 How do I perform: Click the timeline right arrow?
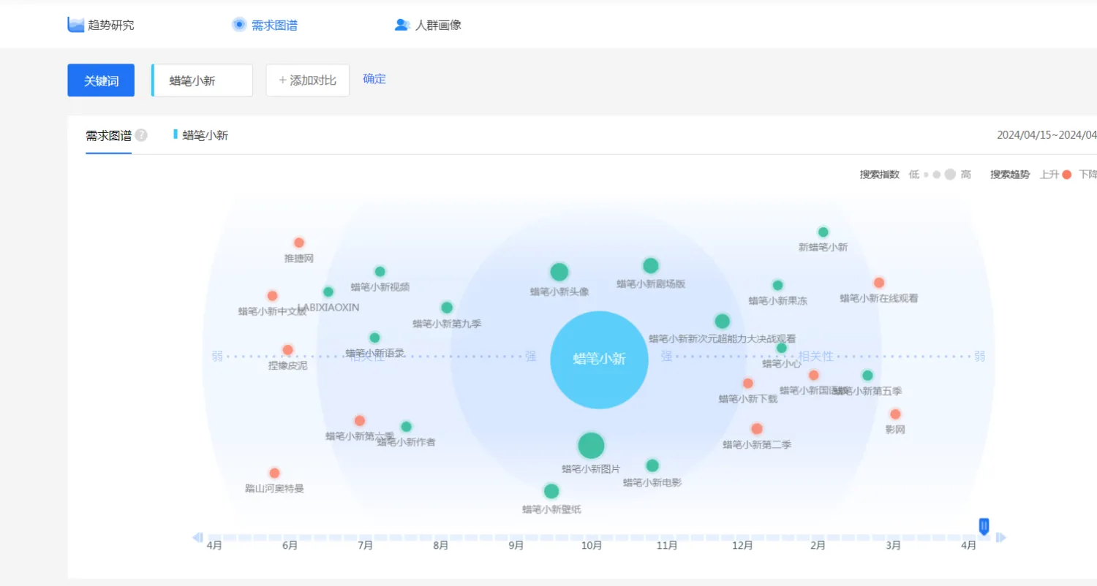tap(1001, 538)
